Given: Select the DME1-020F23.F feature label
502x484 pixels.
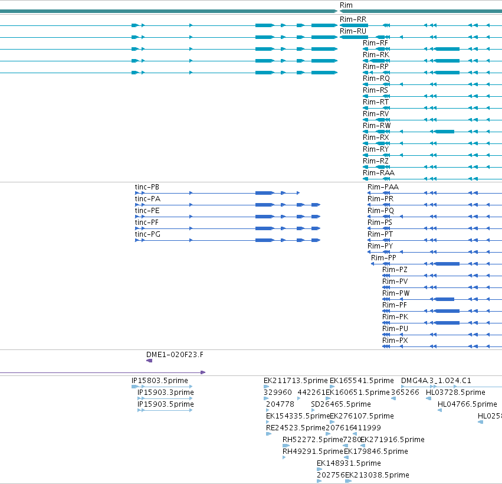Looking at the screenshot, I should (x=175, y=355).
